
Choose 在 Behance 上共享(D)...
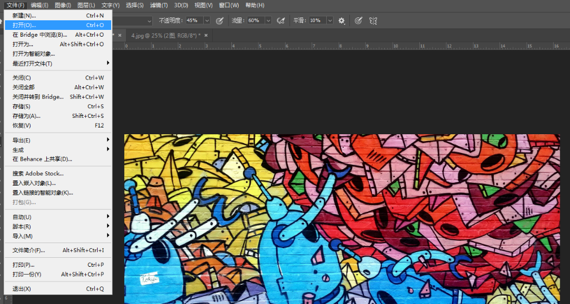(58, 159)
